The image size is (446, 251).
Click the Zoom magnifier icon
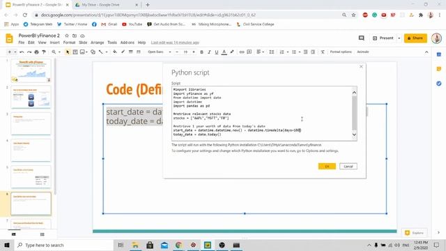(54, 52)
